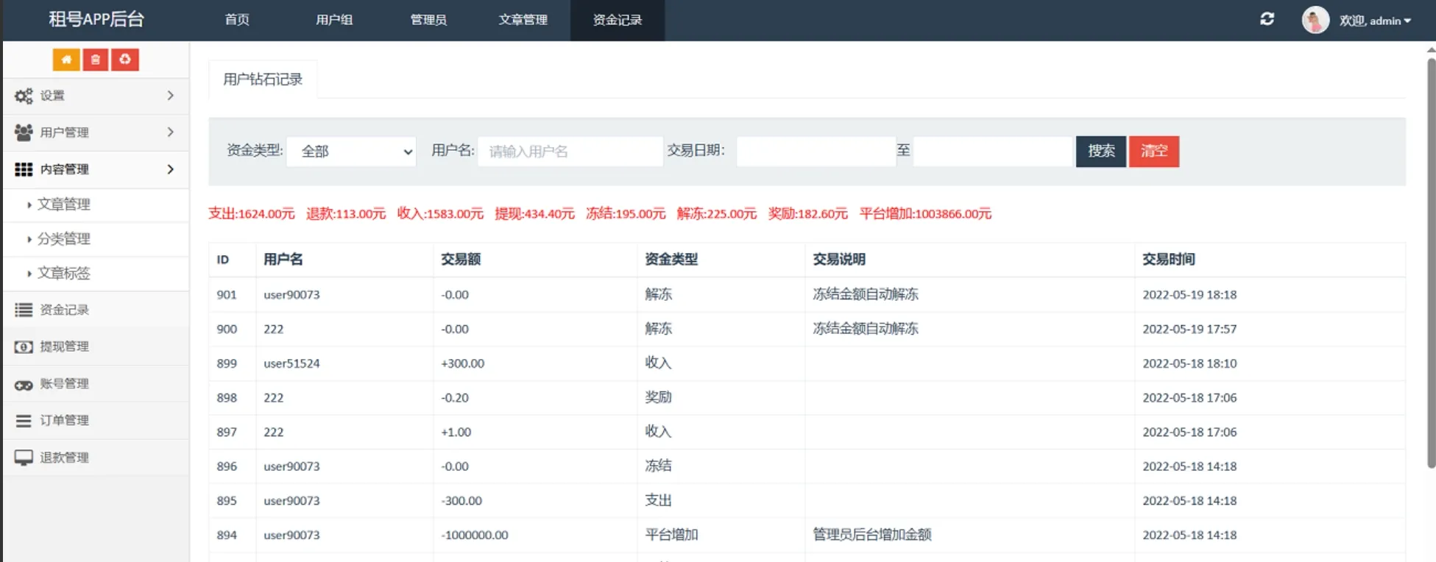Expand the 设置 sidebar menu chevron

[x=170, y=96]
